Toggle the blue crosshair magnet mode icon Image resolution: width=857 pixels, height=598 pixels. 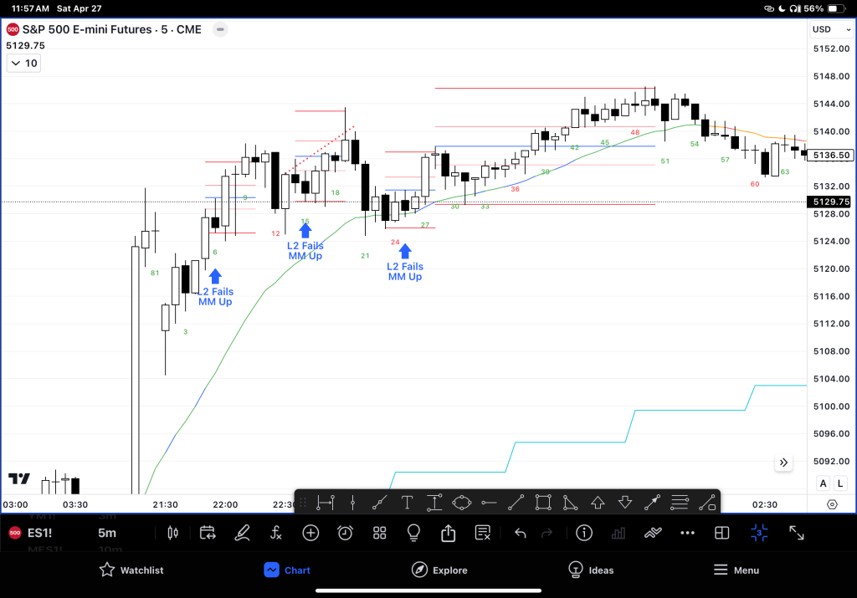[x=759, y=533]
